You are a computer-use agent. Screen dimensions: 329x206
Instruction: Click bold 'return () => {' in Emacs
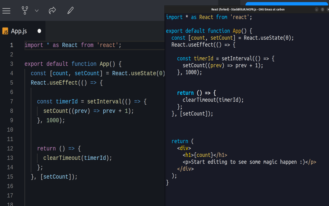[197, 93]
